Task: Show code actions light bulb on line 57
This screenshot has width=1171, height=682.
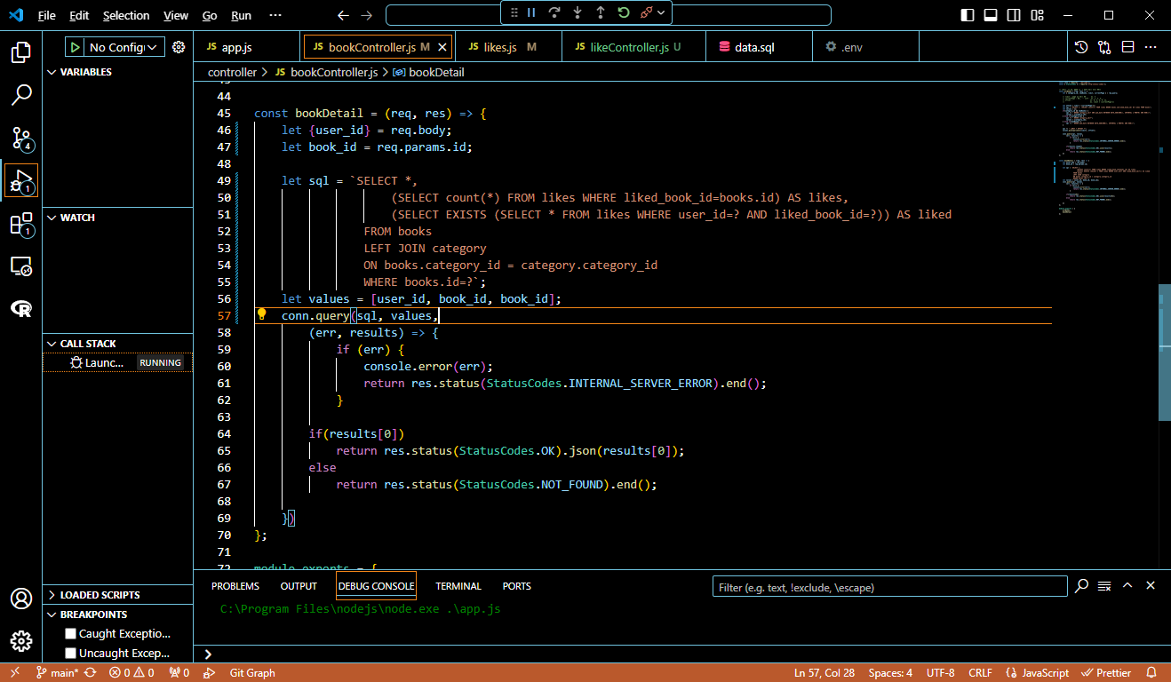Action: 262,315
